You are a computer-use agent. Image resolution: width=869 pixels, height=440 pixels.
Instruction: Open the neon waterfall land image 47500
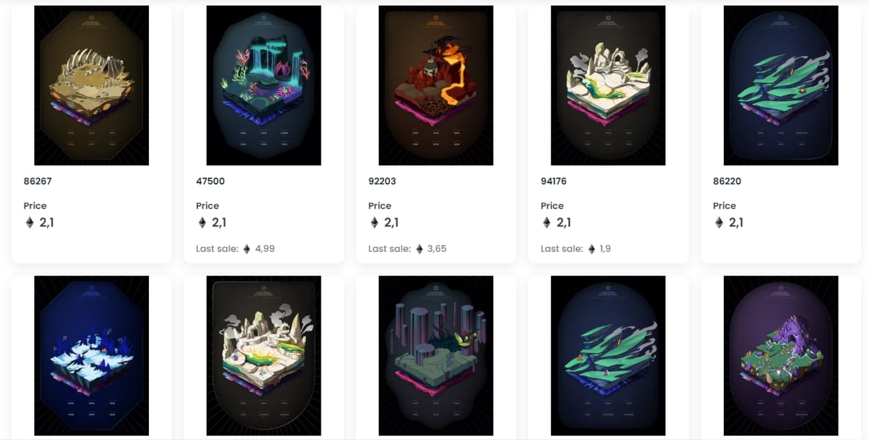264,86
